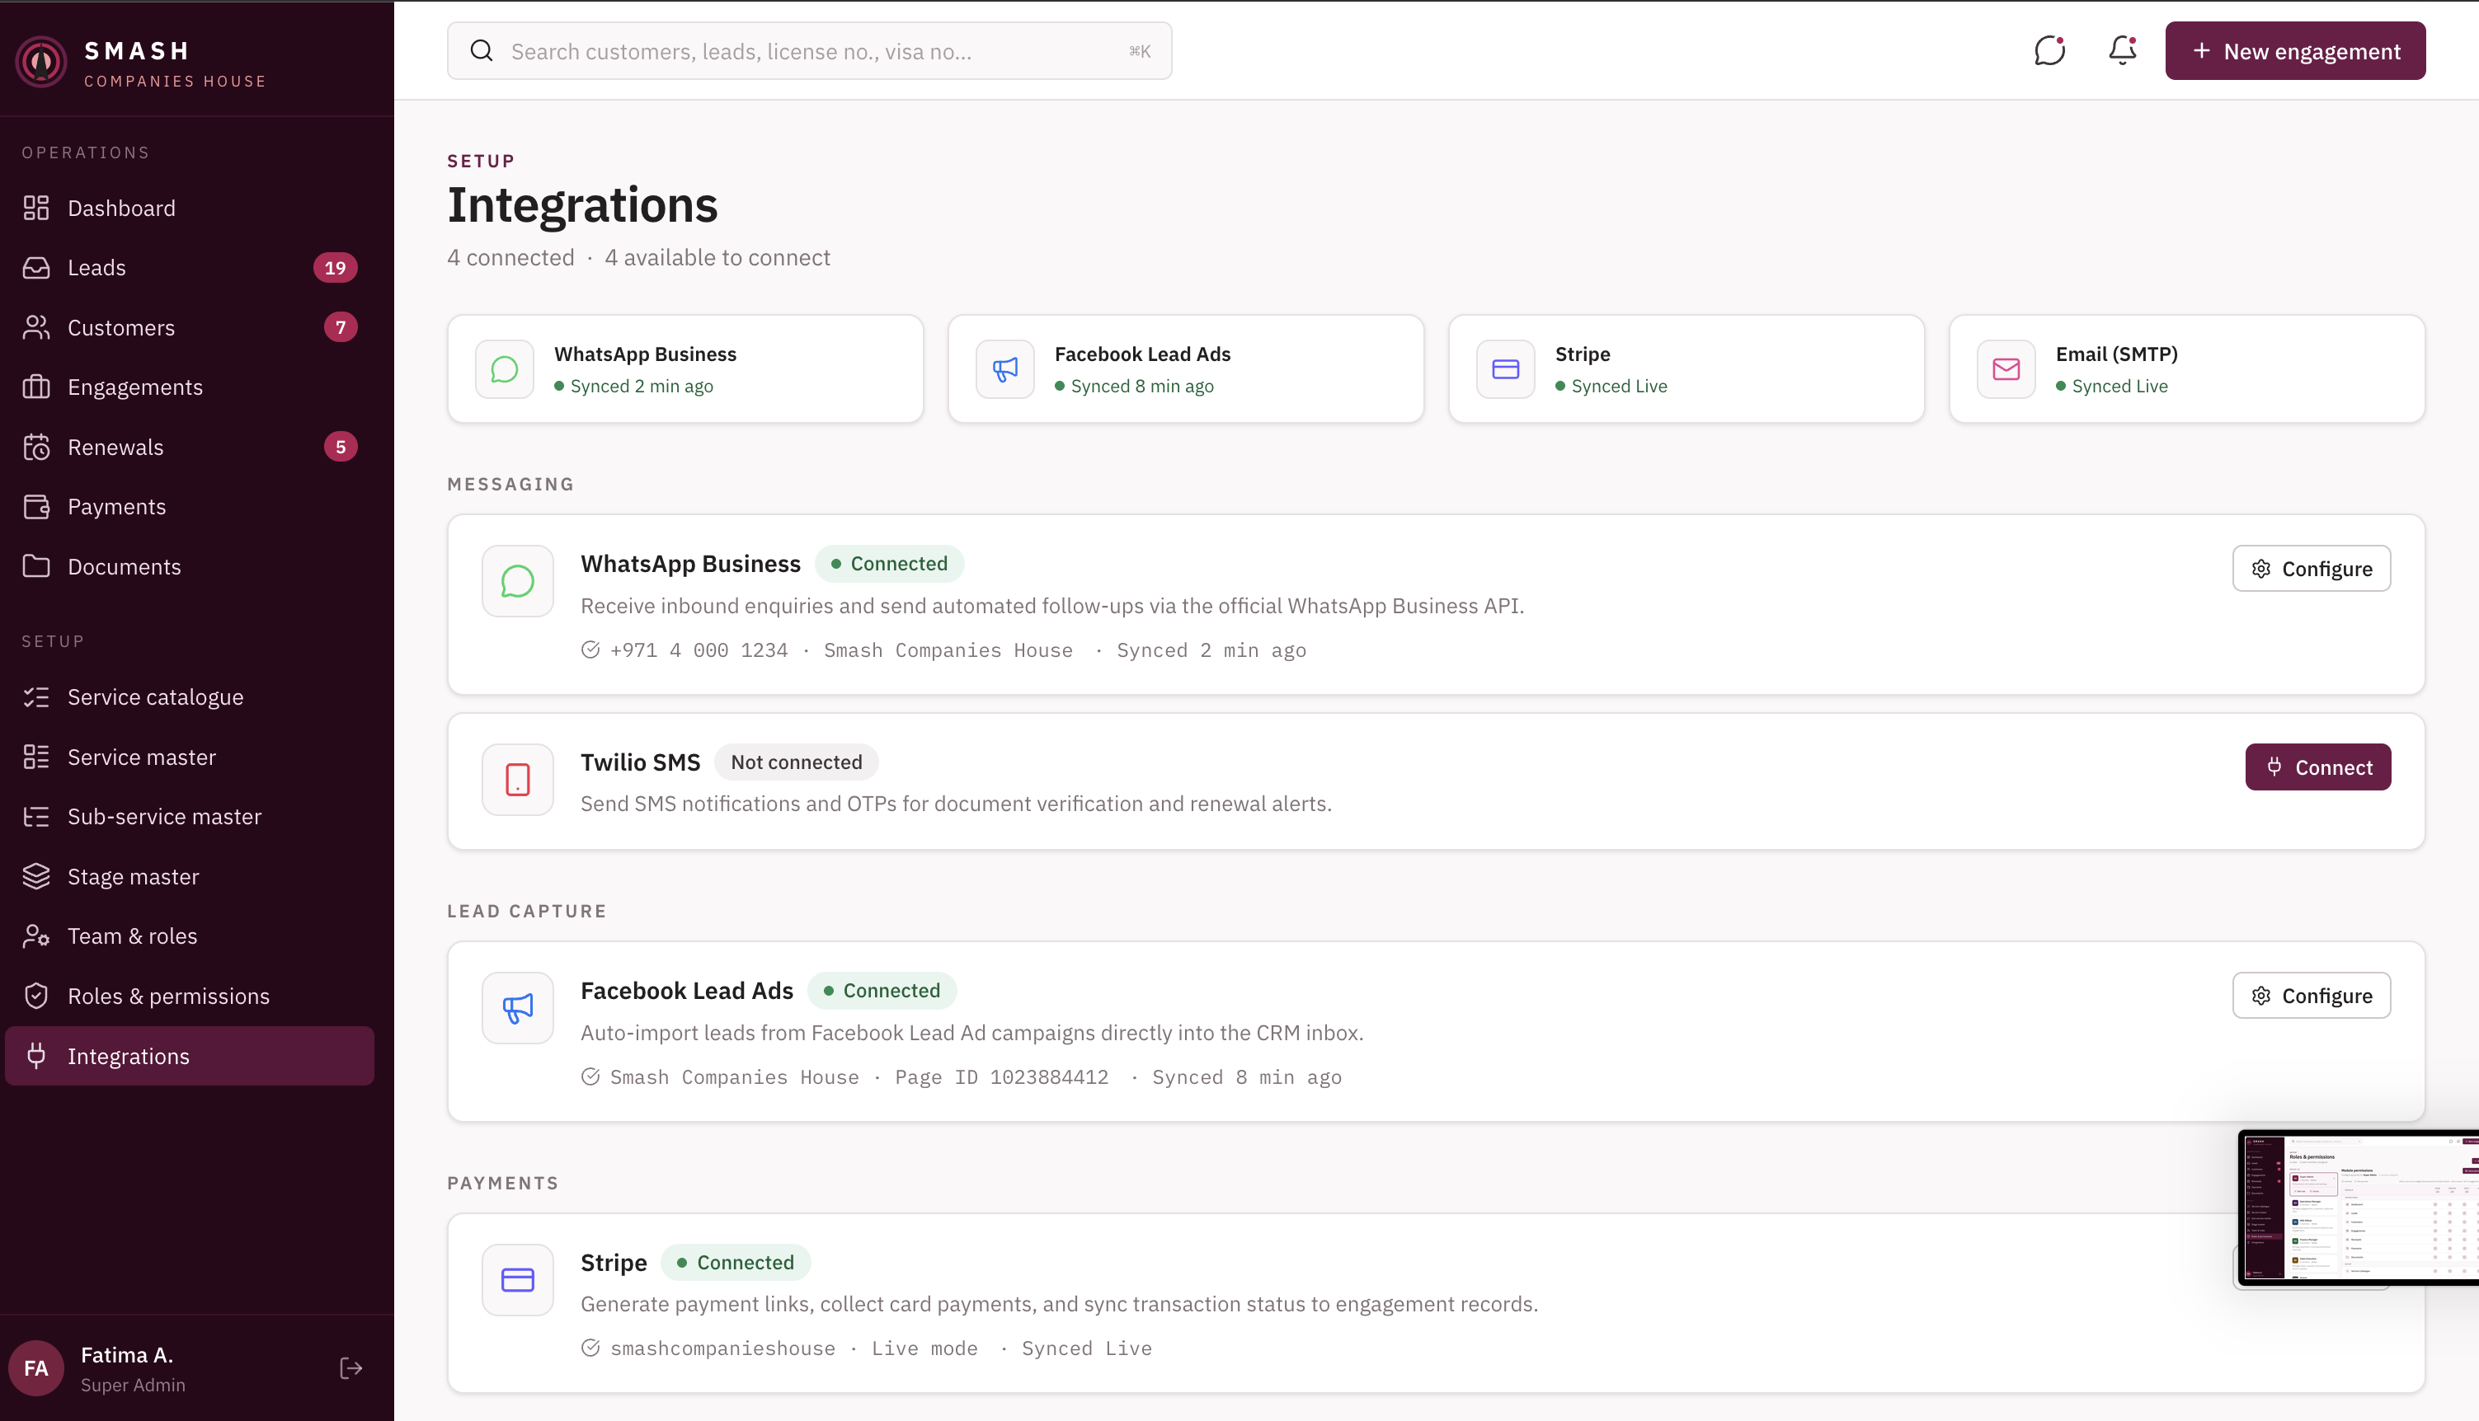The width and height of the screenshot is (2479, 1421).
Task: Click the 'Page ID 1023884412' text
Action: click(1002, 1076)
